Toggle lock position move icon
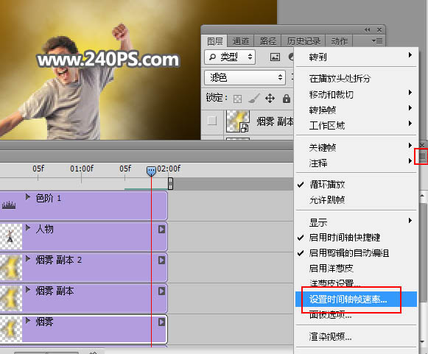428x354 pixels. (x=270, y=98)
